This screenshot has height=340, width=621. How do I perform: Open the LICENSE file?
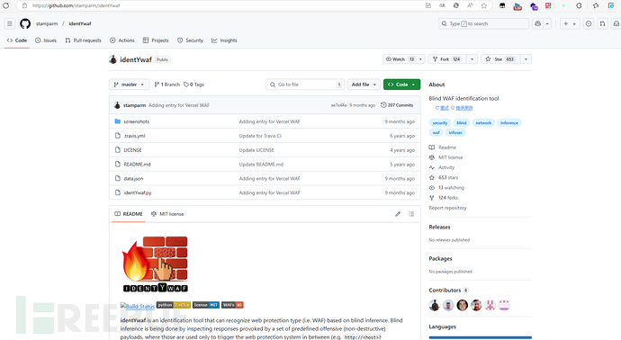[x=132, y=150]
